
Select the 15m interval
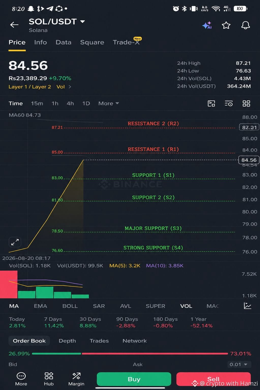(x=37, y=104)
